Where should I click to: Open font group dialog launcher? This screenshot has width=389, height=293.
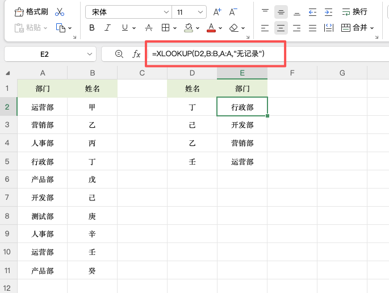[248, 37]
